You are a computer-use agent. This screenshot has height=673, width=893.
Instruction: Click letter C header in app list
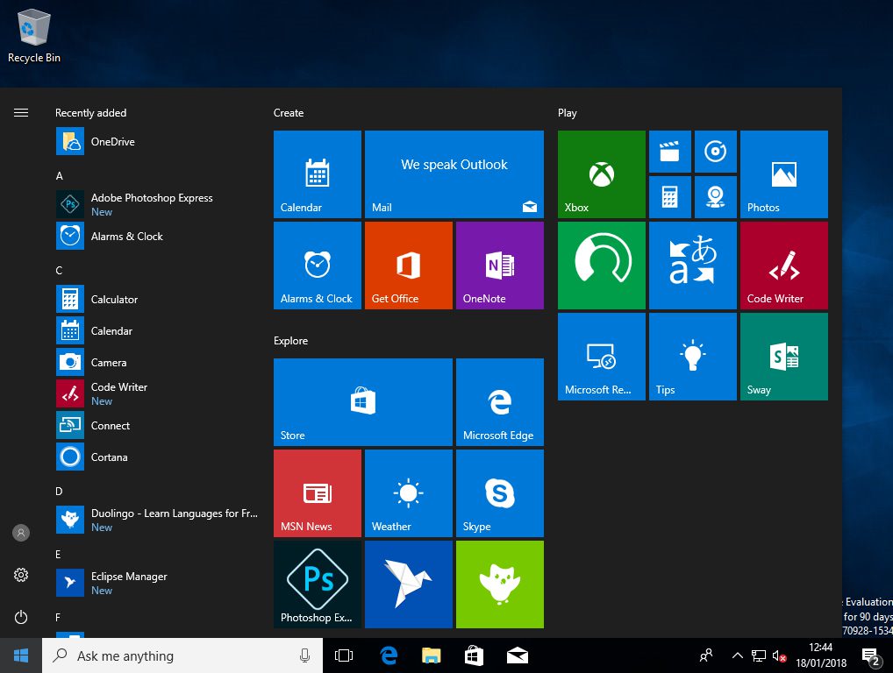[59, 270]
